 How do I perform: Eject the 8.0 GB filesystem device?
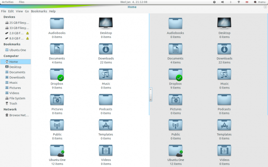click(x=28, y=38)
